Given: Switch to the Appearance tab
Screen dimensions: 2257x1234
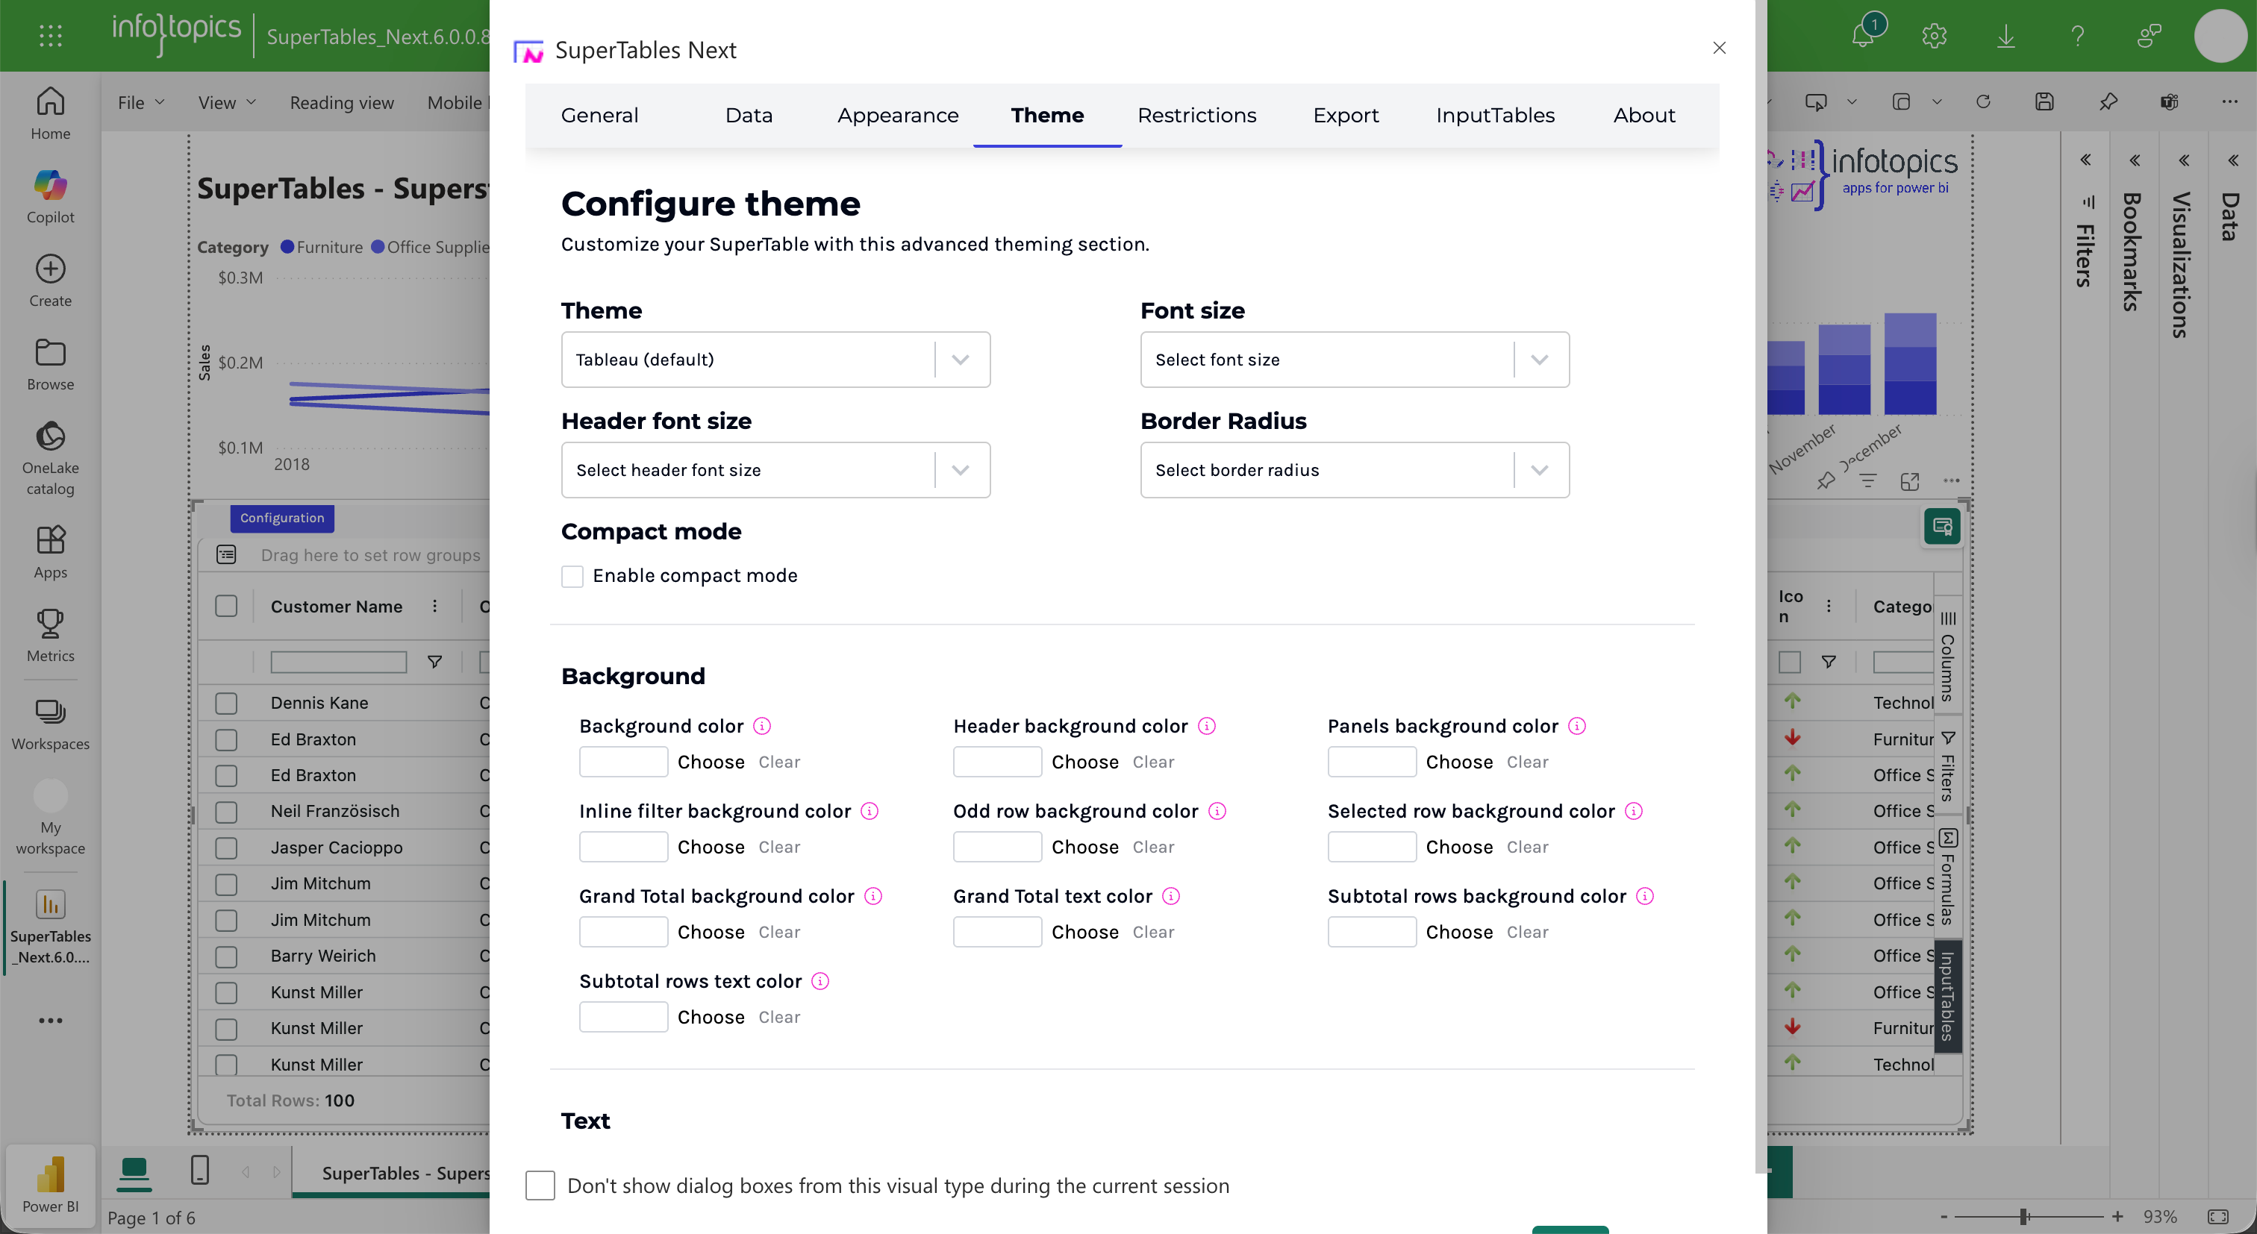Looking at the screenshot, I should coord(897,116).
